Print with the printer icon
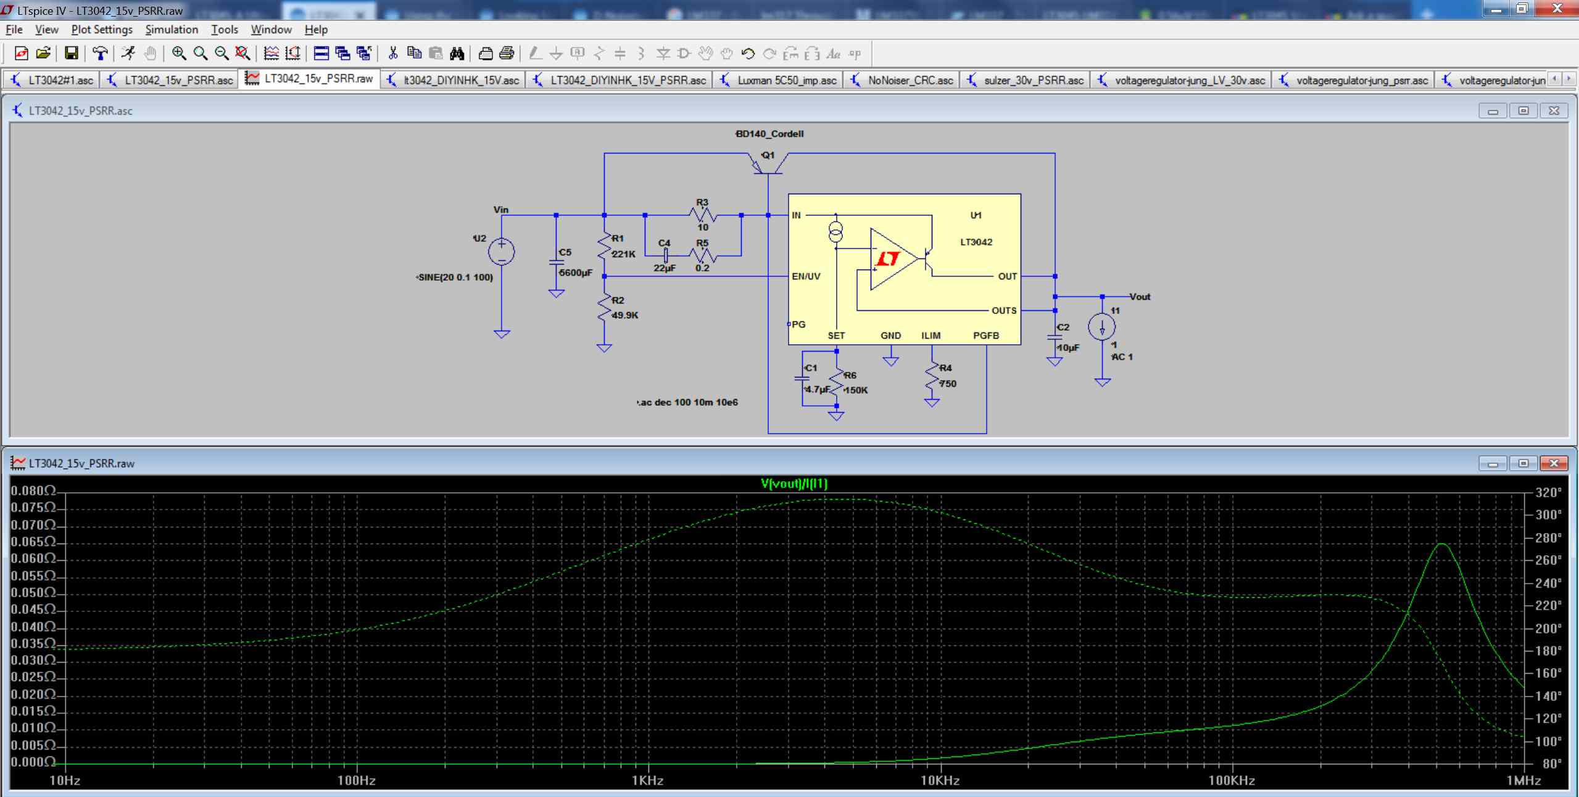The image size is (1579, 797). pyautogui.click(x=507, y=54)
